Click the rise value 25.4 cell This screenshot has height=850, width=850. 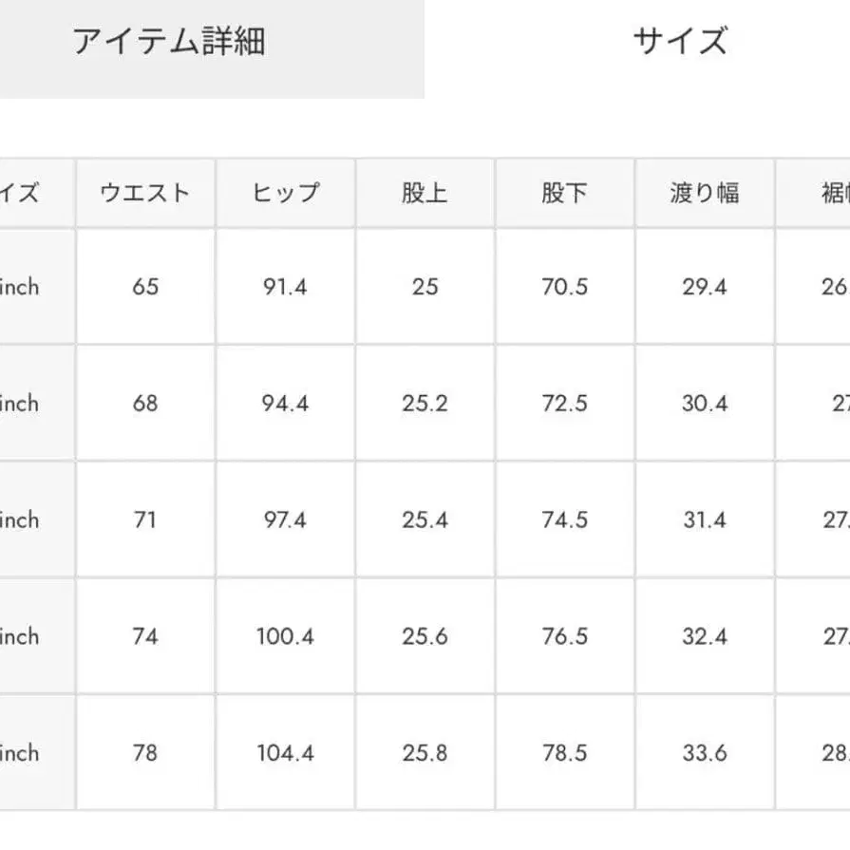[x=425, y=519]
